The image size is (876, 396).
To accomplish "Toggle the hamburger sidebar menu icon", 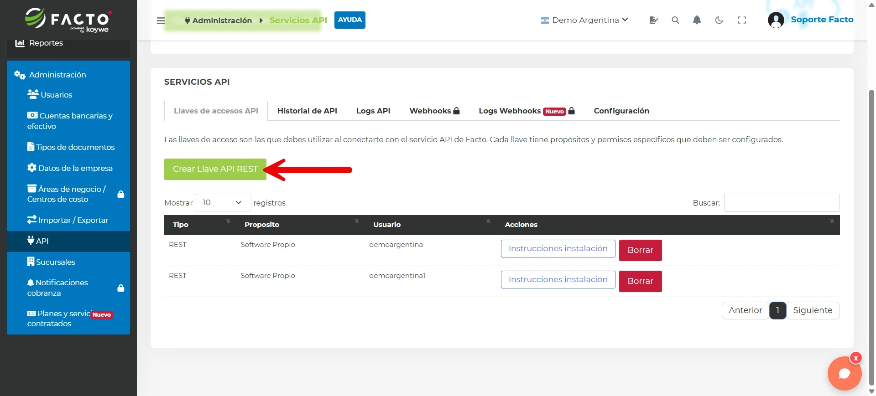I will [161, 21].
